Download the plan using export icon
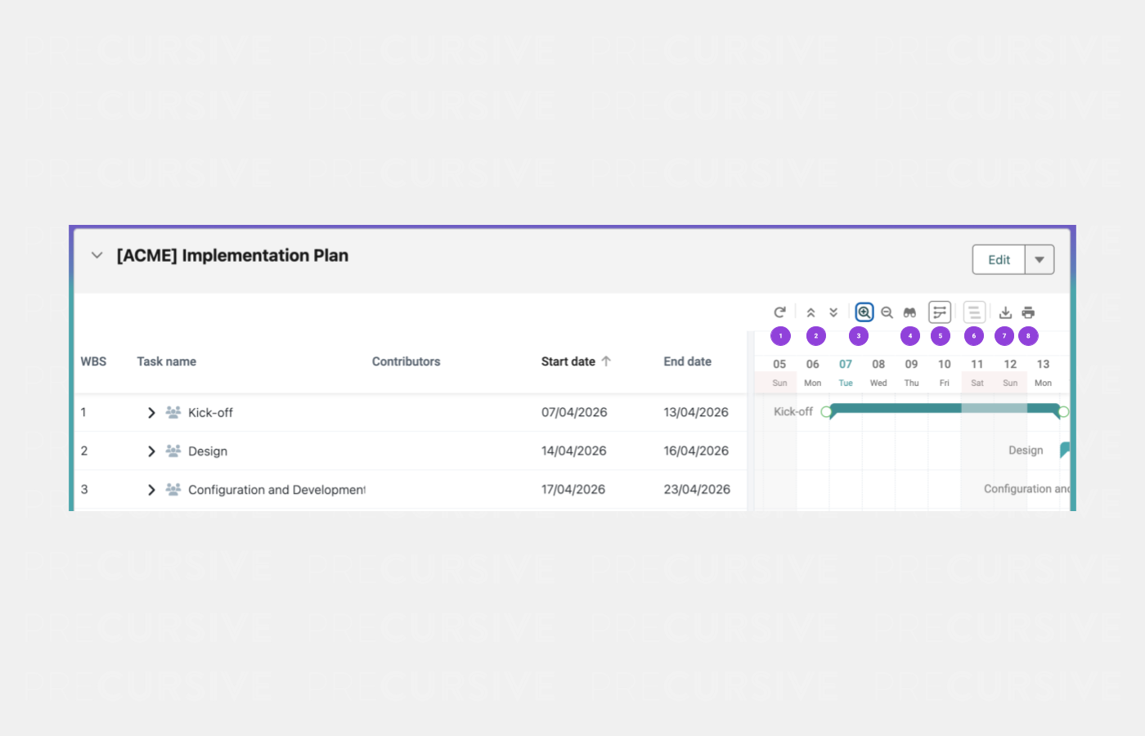This screenshot has height=736, width=1145. tap(1005, 312)
